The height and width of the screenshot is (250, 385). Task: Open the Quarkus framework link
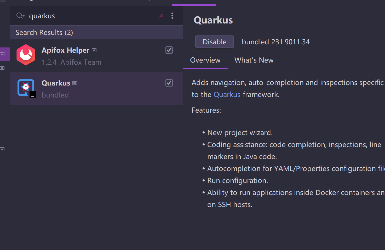[x=227, y=94]
